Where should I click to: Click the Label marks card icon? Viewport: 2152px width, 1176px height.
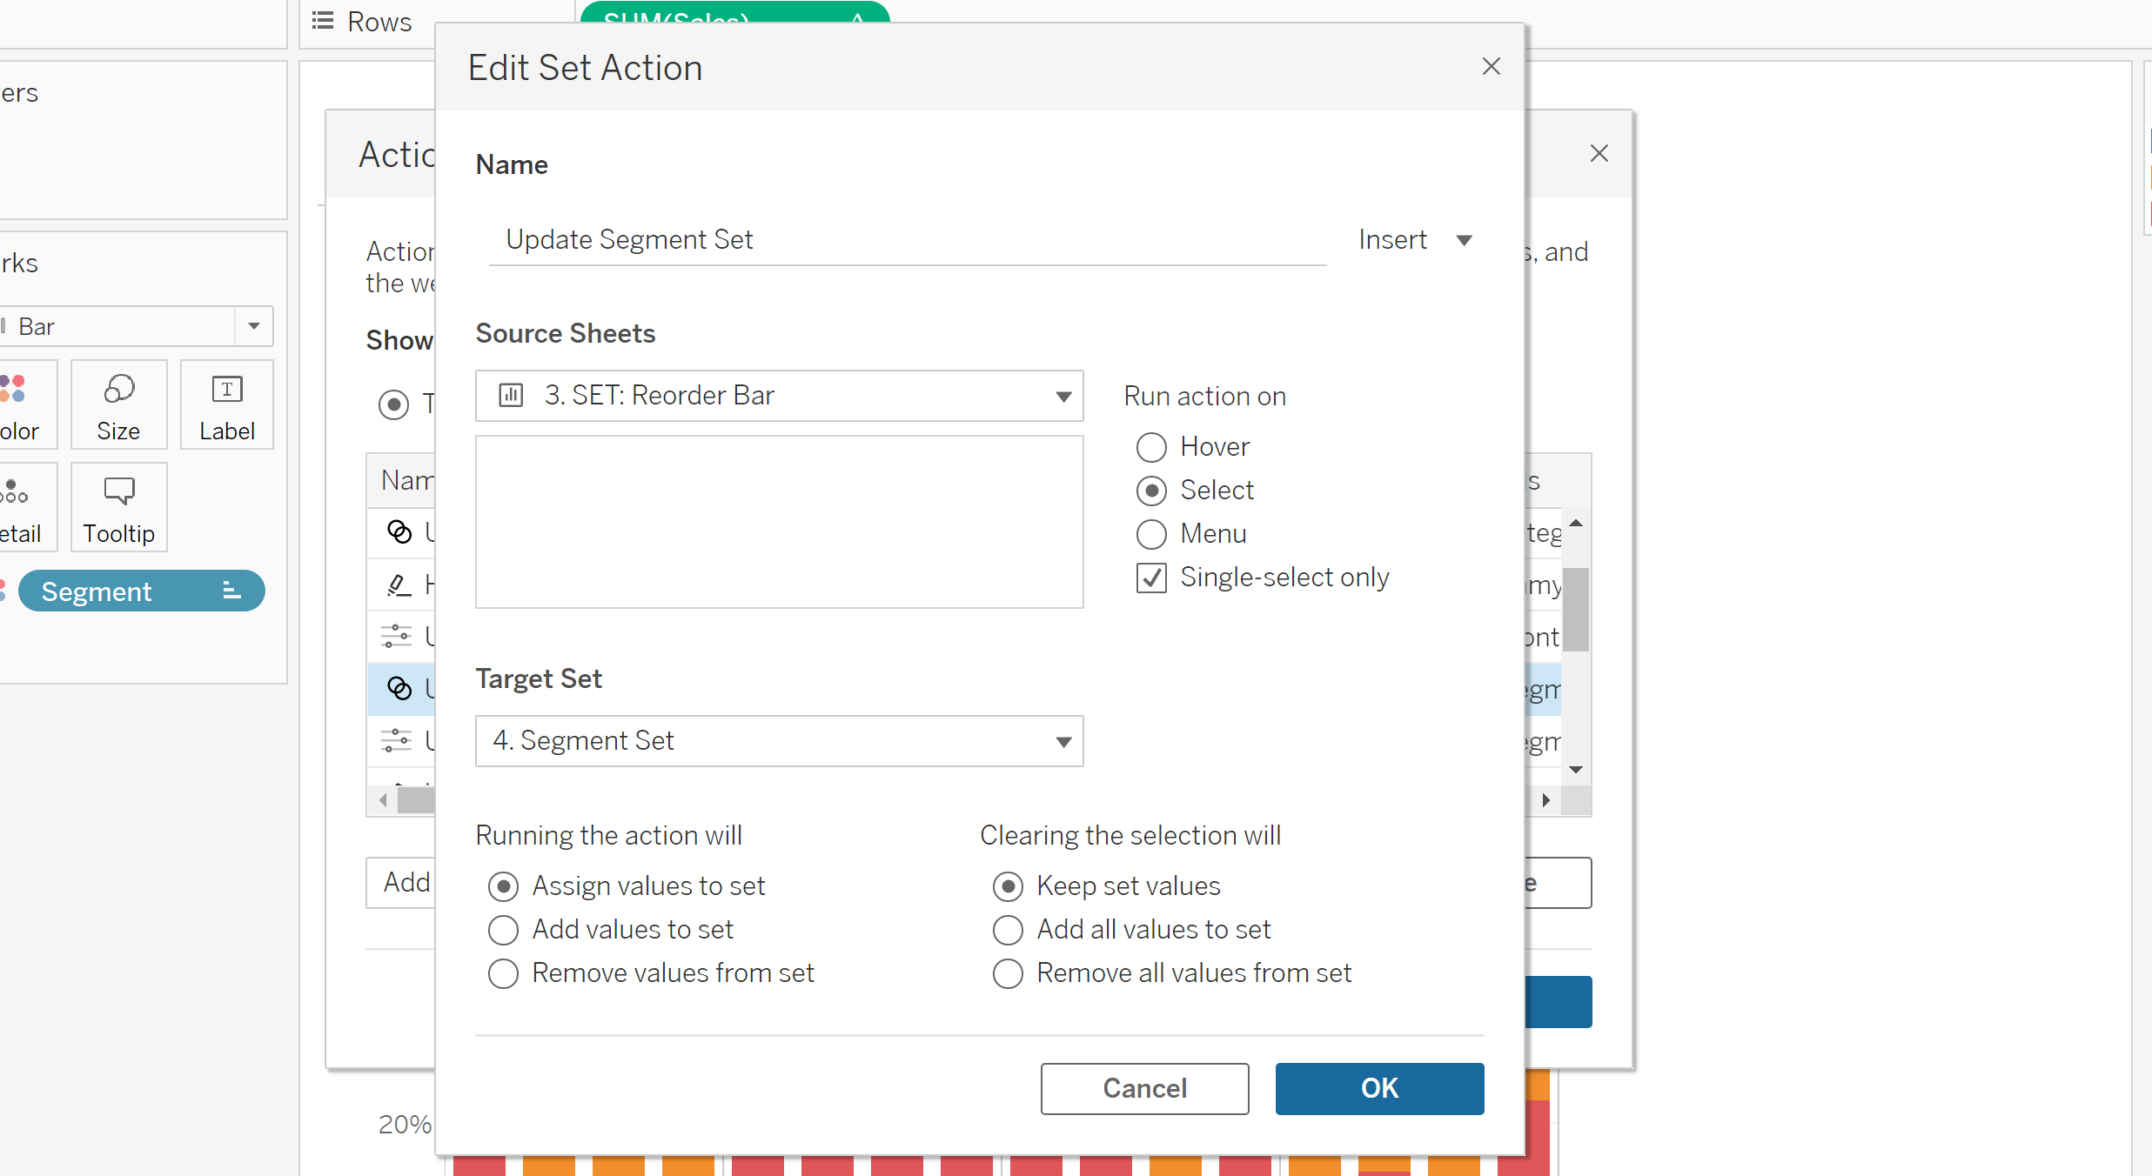226,390
